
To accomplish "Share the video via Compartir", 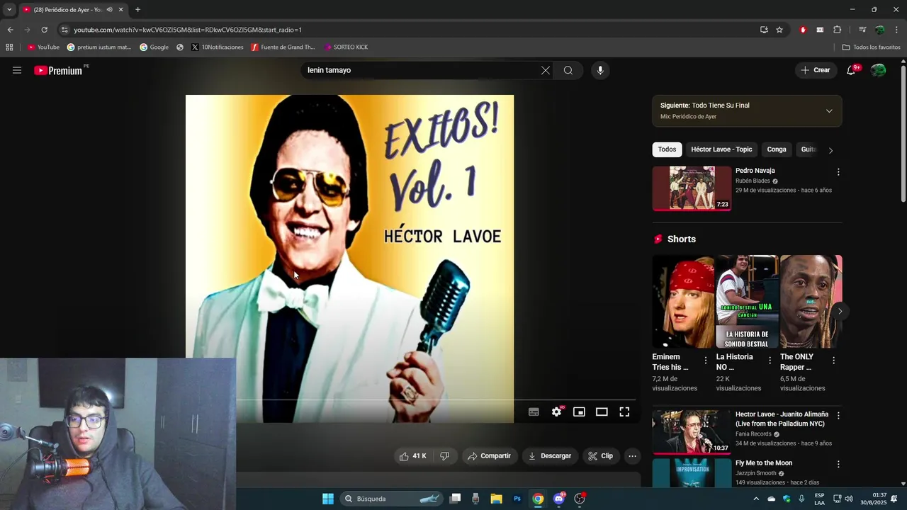I will 490,456.
